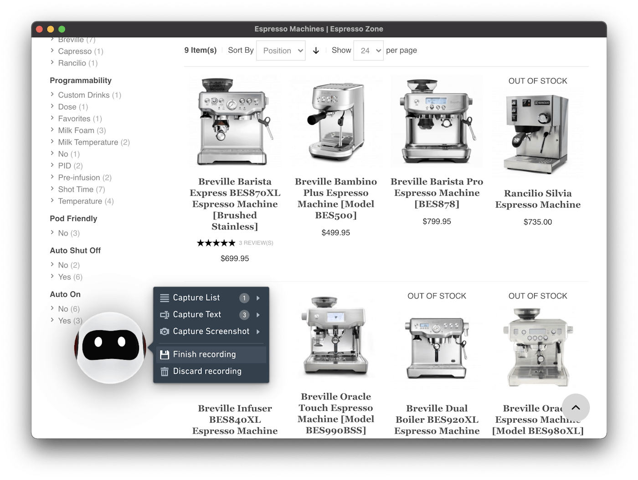This screenshot has width=638, height=480.
Task: Filter by Temperature programmability
Action: click(86, 201)
